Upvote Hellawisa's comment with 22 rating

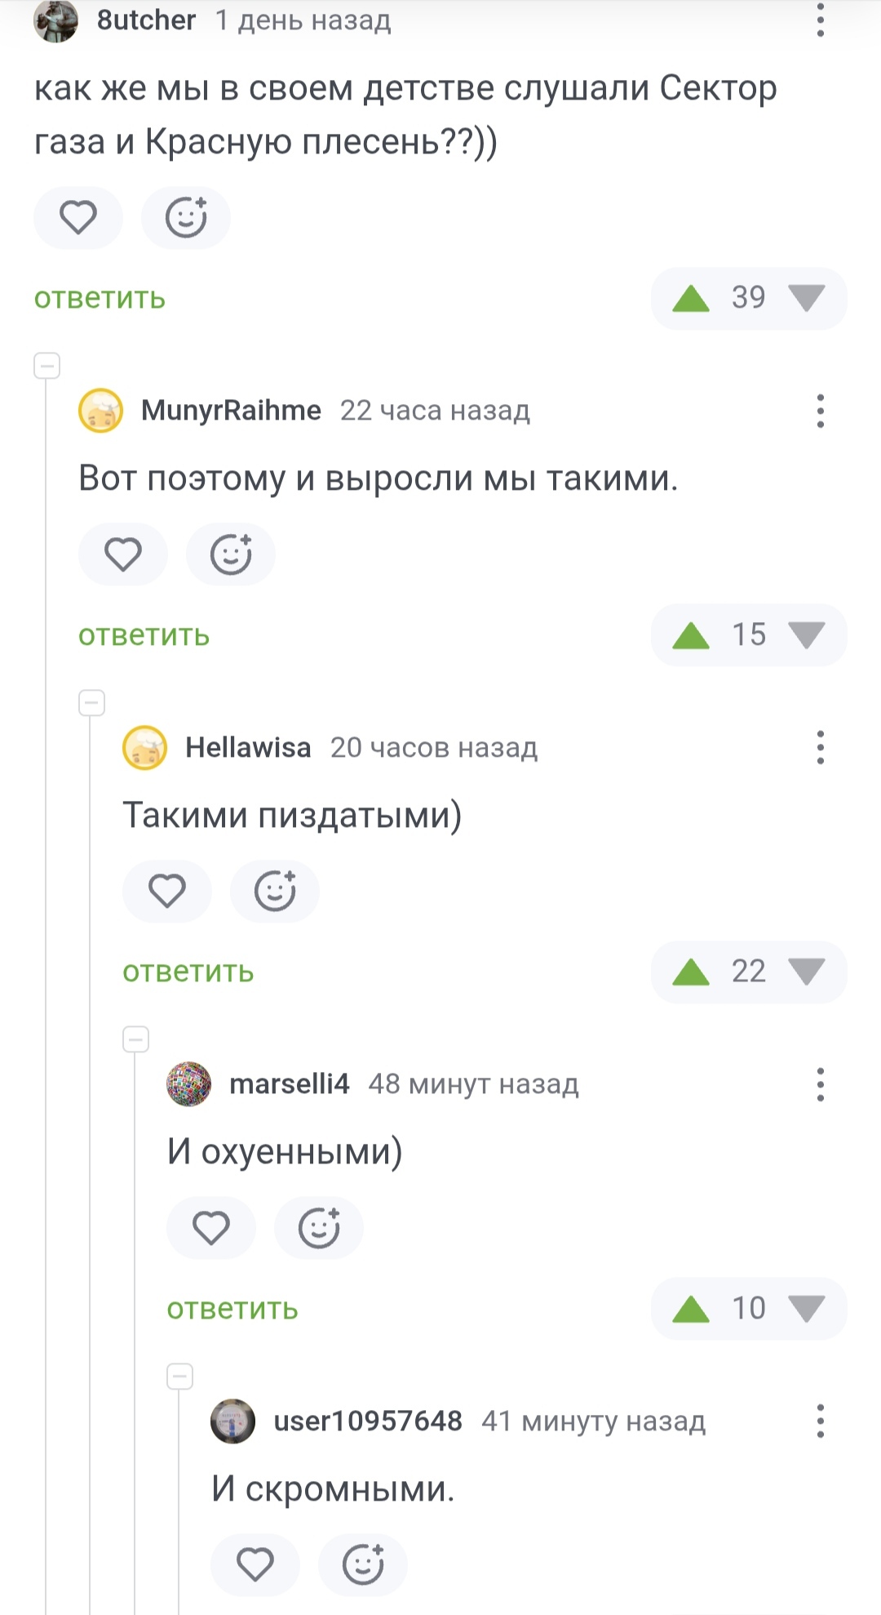[691, 972]
